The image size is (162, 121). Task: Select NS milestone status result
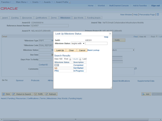56,68
